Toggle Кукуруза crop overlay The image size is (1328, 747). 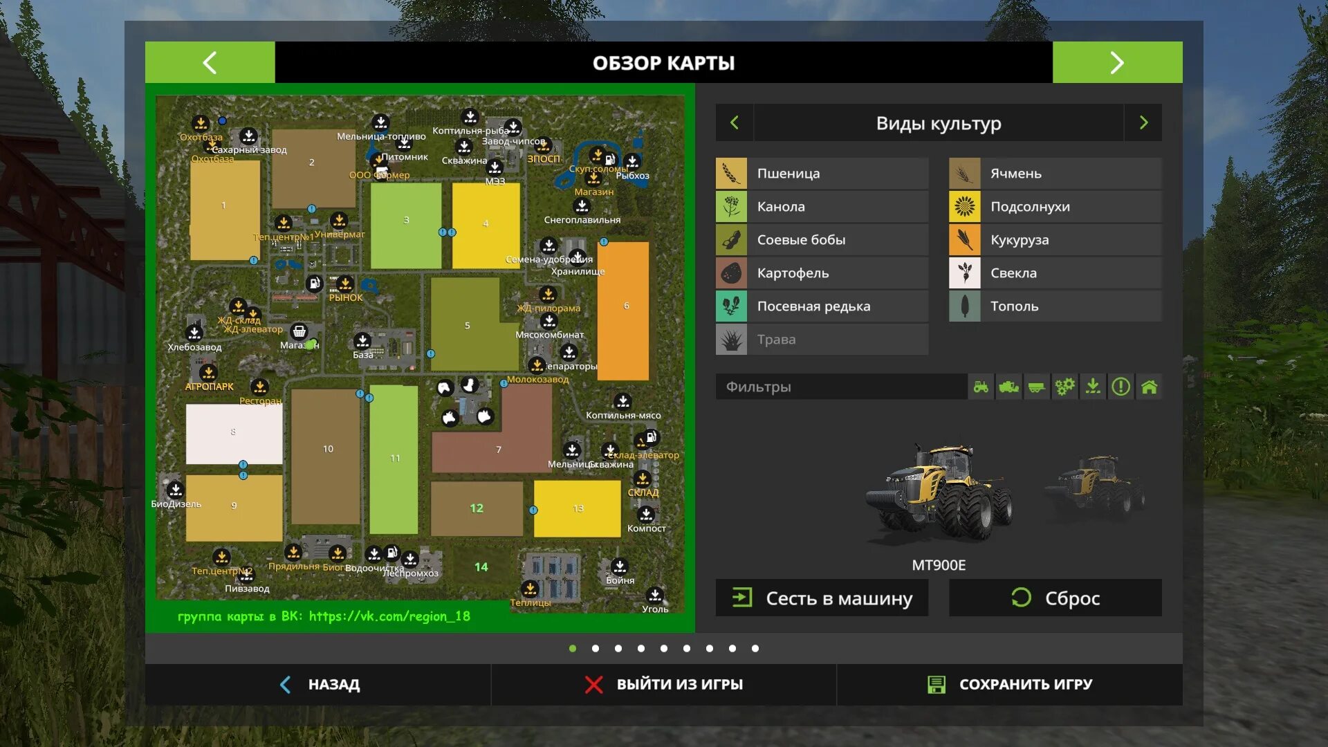click(1055, 240)
